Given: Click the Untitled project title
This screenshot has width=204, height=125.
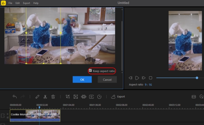Looking at the screenshot, I should 123,3.
